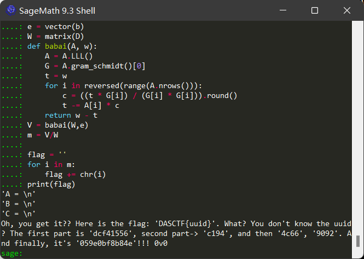Click the output line 'B = \n'
The height and width of the screenshot is (259, 364).
pyautogui.click(x=19, y=204)
